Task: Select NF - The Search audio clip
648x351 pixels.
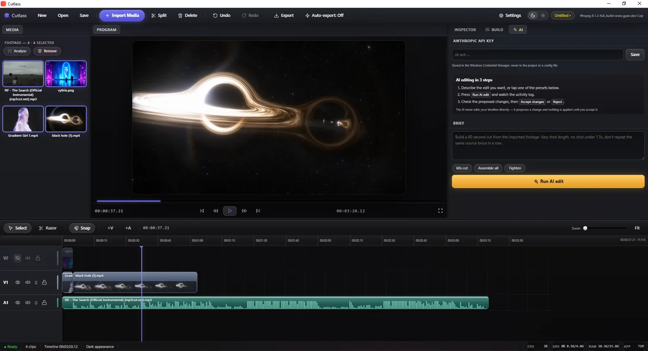Action: pos(275,303)
